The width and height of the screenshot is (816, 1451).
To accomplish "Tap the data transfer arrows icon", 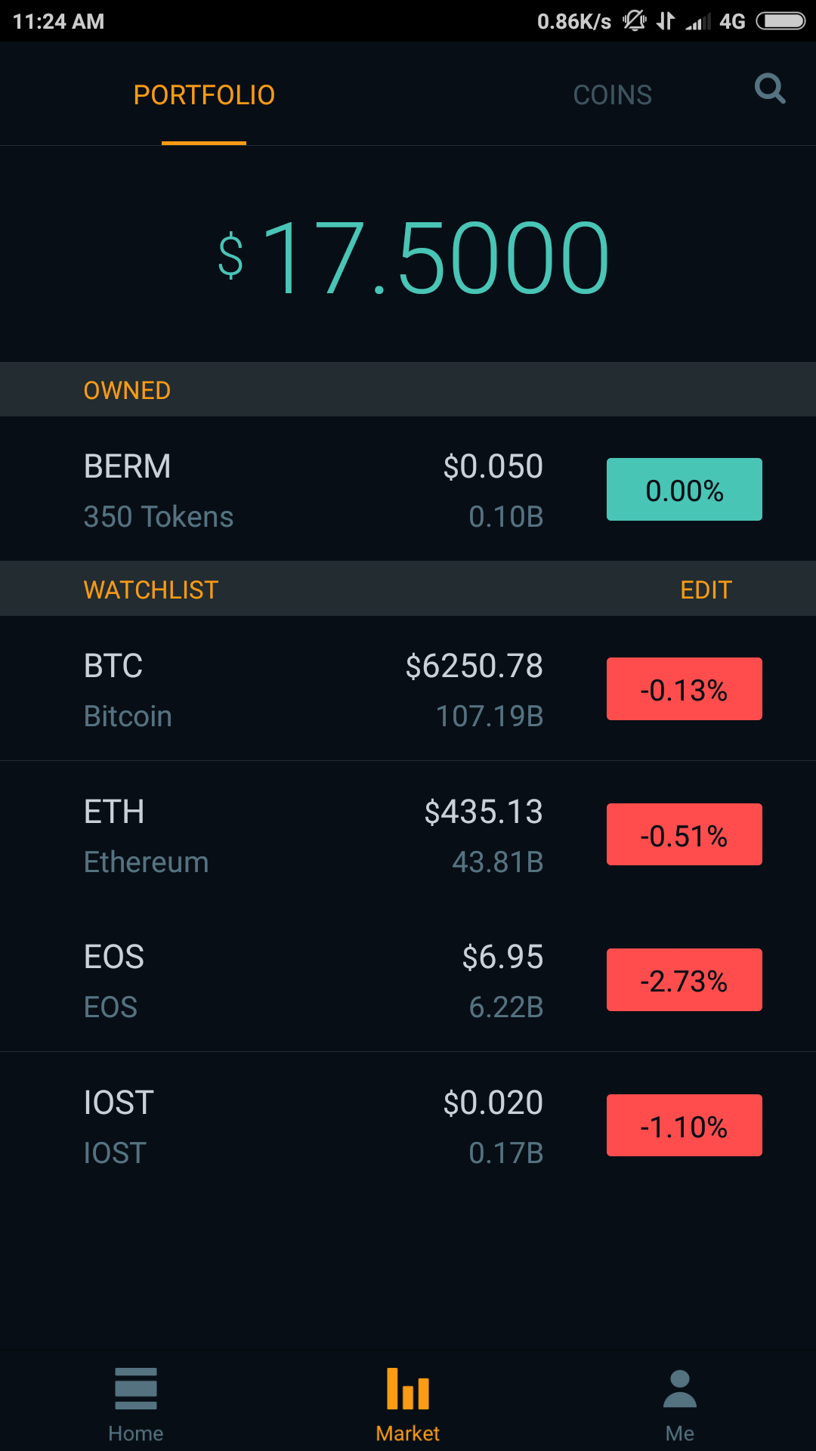I will (x=665, y=21).
